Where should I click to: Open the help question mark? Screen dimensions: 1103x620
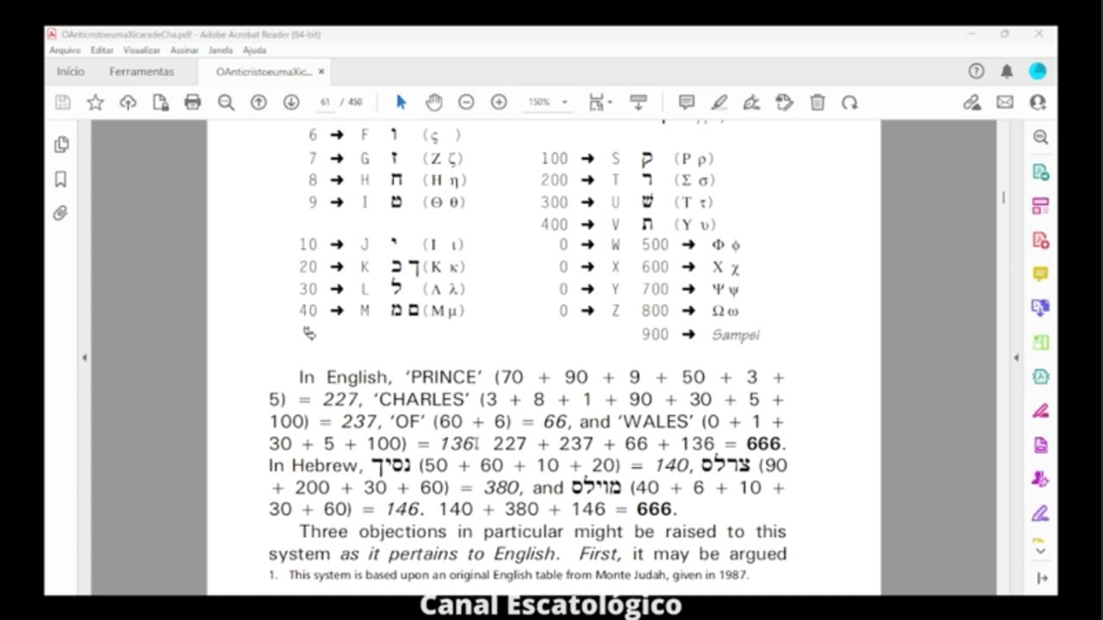tap(976, 71)
